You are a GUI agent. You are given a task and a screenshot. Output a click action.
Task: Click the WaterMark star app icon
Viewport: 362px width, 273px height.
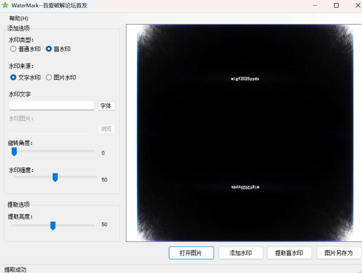pyautogui.click(x=5, y=5)
